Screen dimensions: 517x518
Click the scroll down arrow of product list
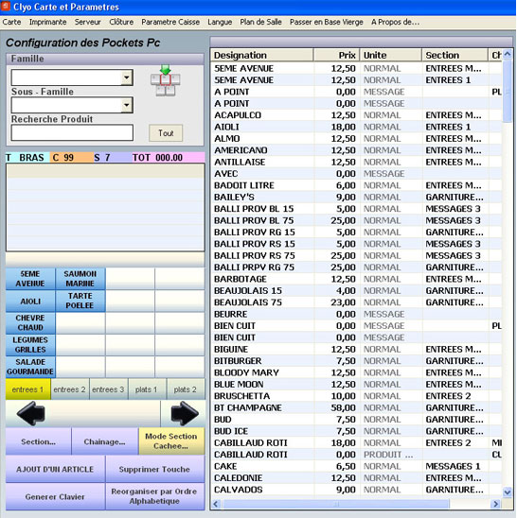pyautogui.click(x=508, y=492)
